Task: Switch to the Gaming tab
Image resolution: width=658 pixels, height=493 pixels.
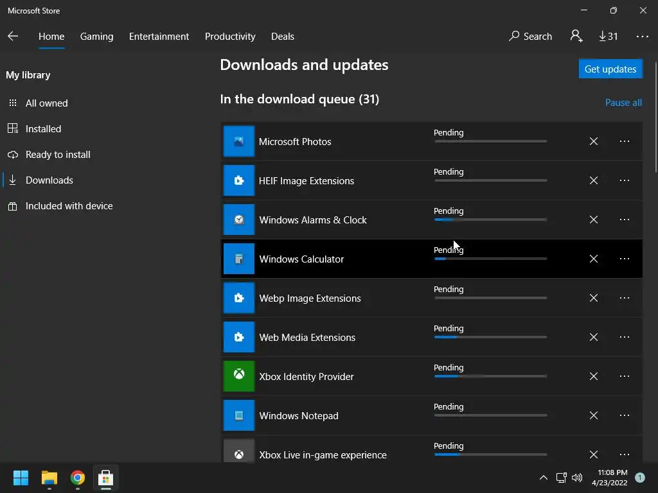Action: coord(96,37)
